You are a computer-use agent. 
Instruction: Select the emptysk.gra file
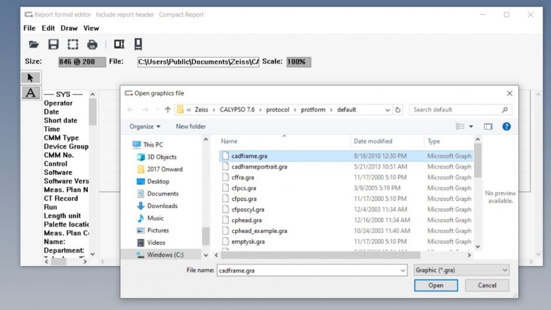[x=248, y=242]
